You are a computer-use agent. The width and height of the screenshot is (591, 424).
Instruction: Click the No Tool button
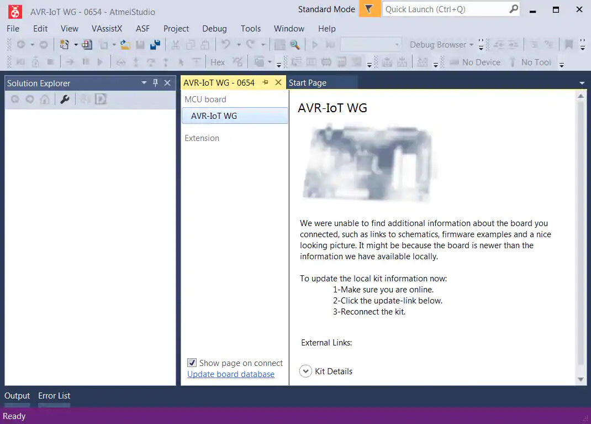(x=530, y=62)
